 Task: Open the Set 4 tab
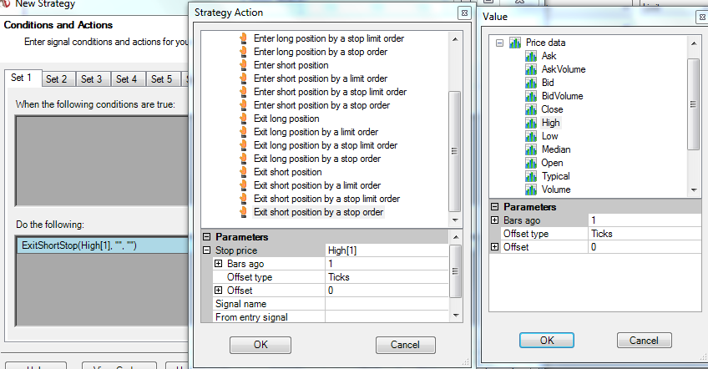click(x=127, y=79)
